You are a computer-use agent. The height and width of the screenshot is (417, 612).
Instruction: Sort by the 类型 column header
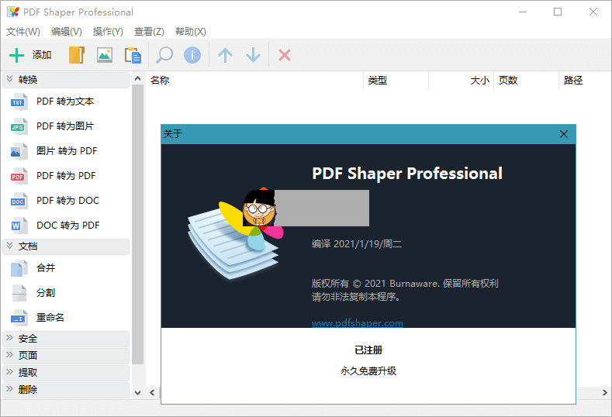click(396, 81)
